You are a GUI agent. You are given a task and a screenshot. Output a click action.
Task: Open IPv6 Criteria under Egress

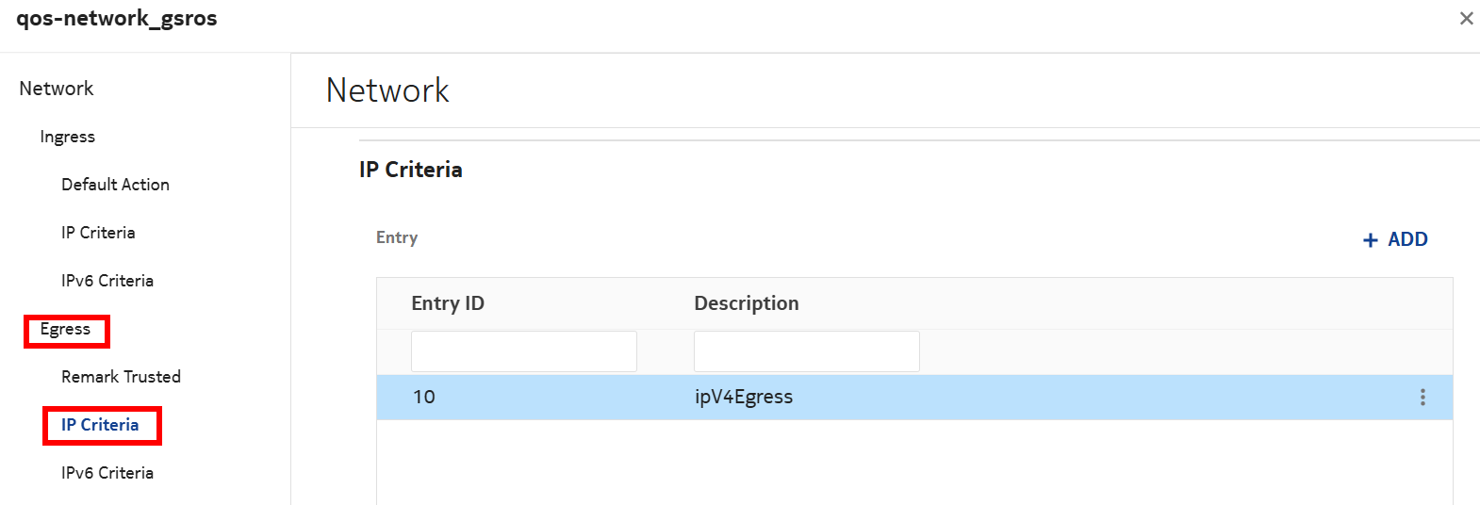coord(107,473)
